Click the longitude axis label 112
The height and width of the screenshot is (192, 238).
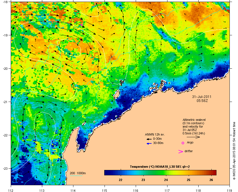[x=11, y=190]
